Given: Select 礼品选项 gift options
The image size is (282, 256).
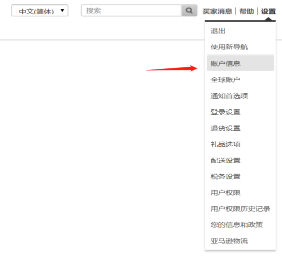Looking at the screenshot, I should coord(225,144).
